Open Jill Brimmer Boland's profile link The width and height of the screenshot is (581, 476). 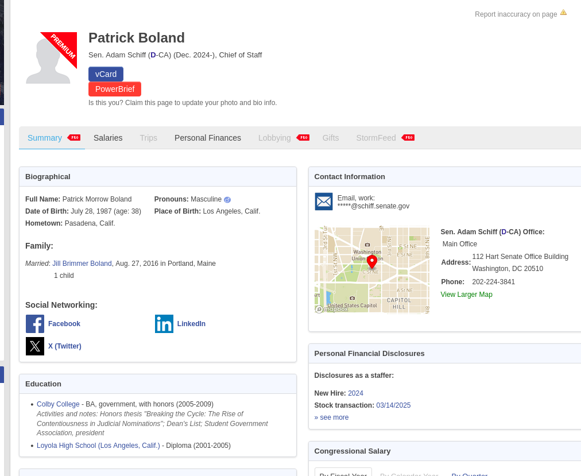(82, 263)
